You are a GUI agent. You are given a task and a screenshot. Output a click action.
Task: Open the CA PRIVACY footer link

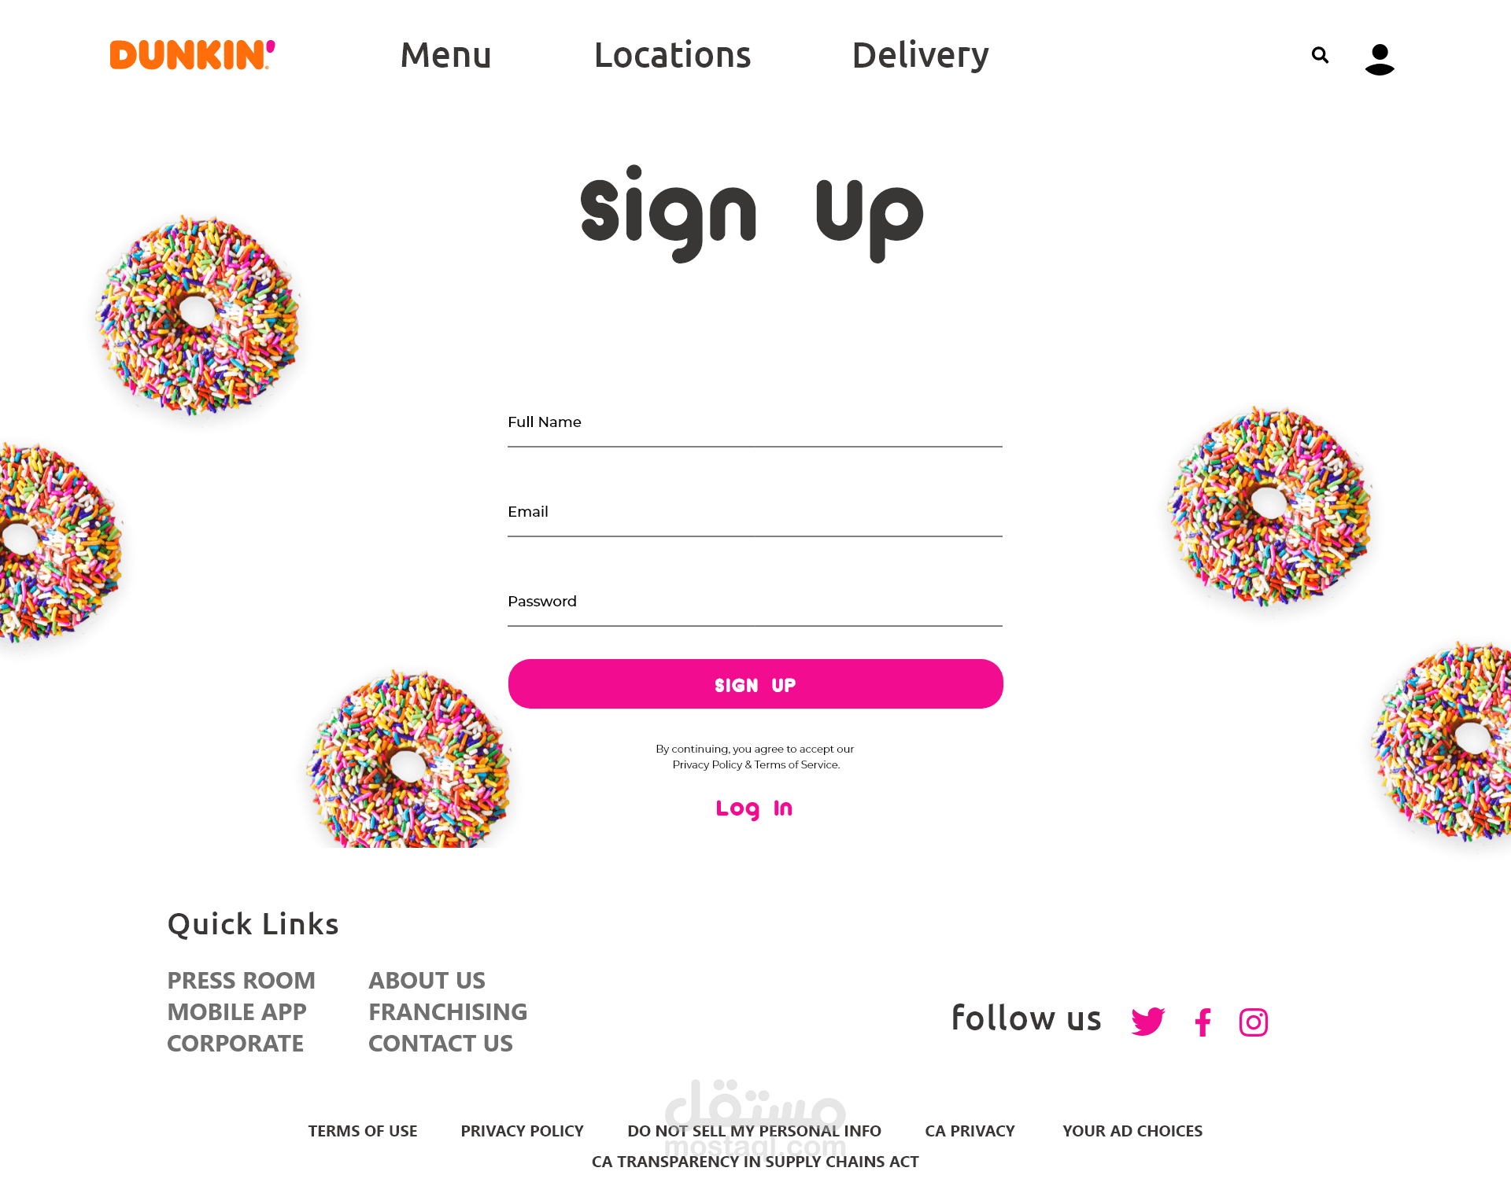click(970, 1131)
